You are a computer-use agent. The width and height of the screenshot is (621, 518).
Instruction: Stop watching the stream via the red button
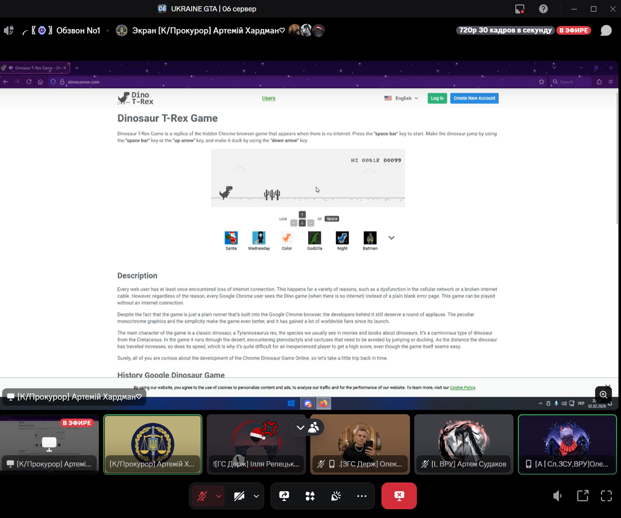(x=399, y=496)
